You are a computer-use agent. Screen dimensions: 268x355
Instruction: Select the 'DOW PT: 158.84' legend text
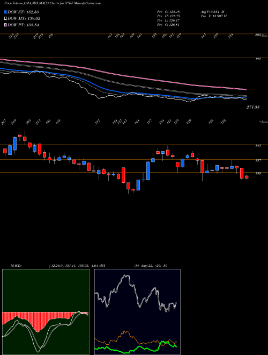coord(23,25)
